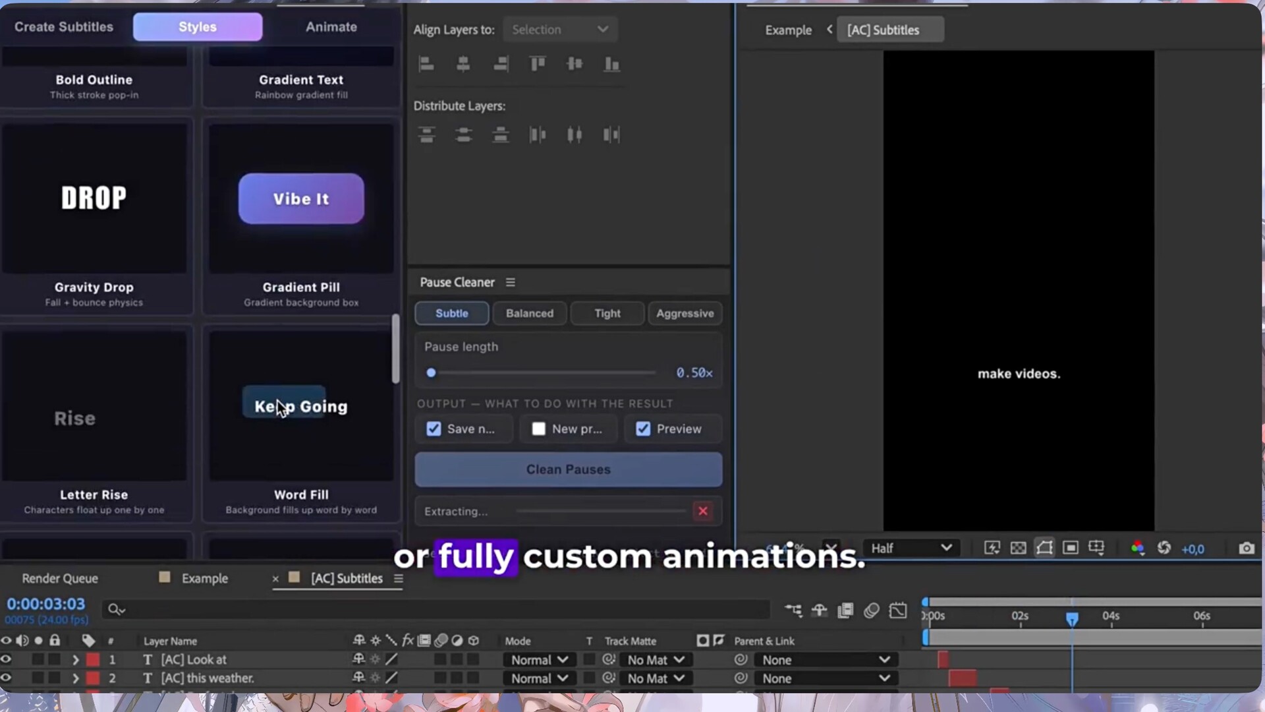Screen dimensions: 1265x712
Task: Click the Clean Pauses button
Action: click(x=569, y=469)
